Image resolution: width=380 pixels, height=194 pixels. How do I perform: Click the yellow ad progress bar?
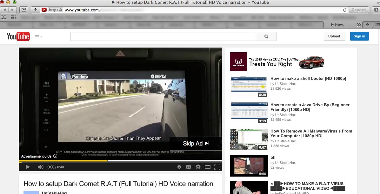pos(63,161)
